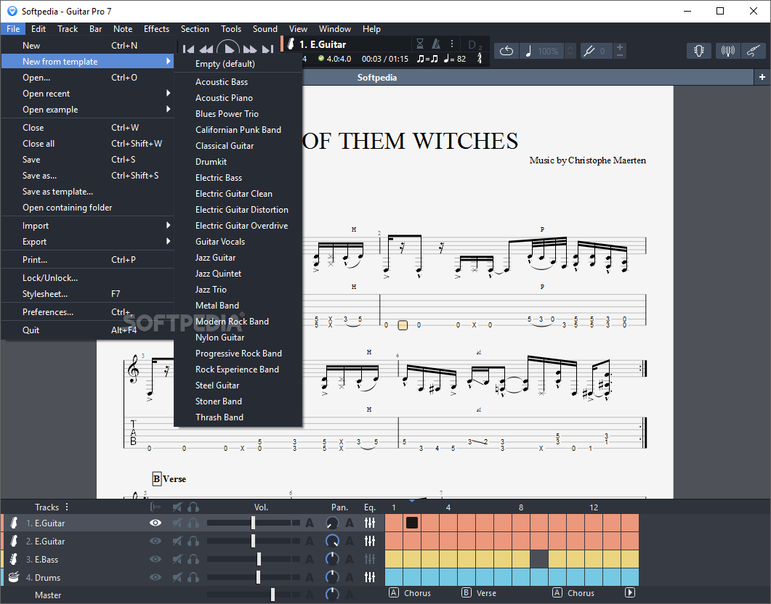The width and height of the screenshot is (771, 604).
Task: Click the relative speed percentage stepper arrows
Action: click(x=570, y=51)
